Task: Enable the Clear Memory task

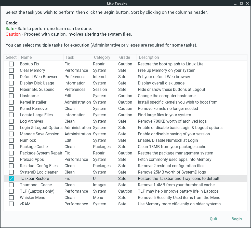Action: tap(11, 70)
